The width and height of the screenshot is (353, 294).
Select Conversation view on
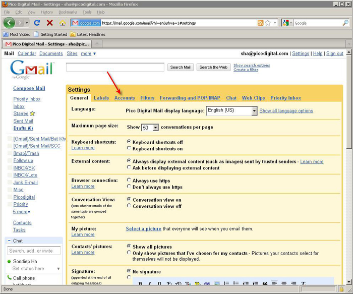click(129, 199)
